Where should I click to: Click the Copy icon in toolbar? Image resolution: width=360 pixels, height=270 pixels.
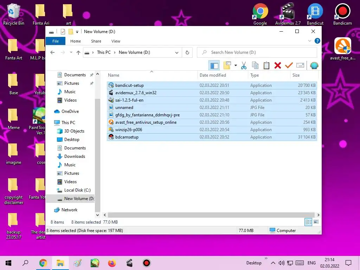coord(255,65)
